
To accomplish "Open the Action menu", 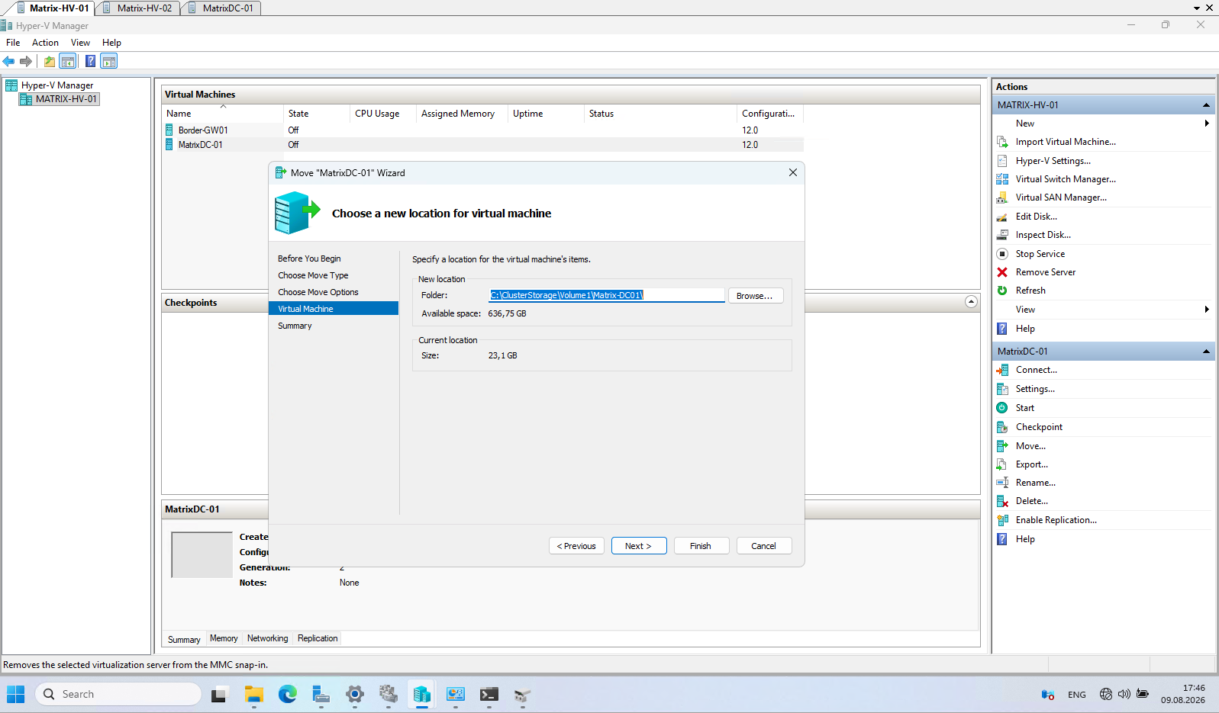I will click(45, 43).
